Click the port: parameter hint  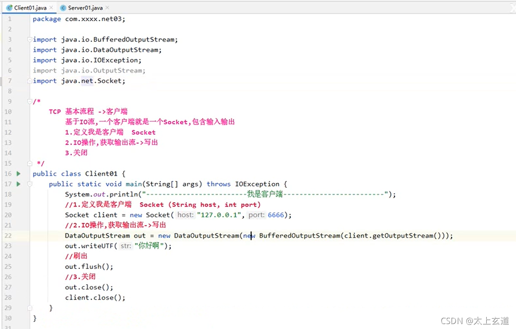coord(256,215)
